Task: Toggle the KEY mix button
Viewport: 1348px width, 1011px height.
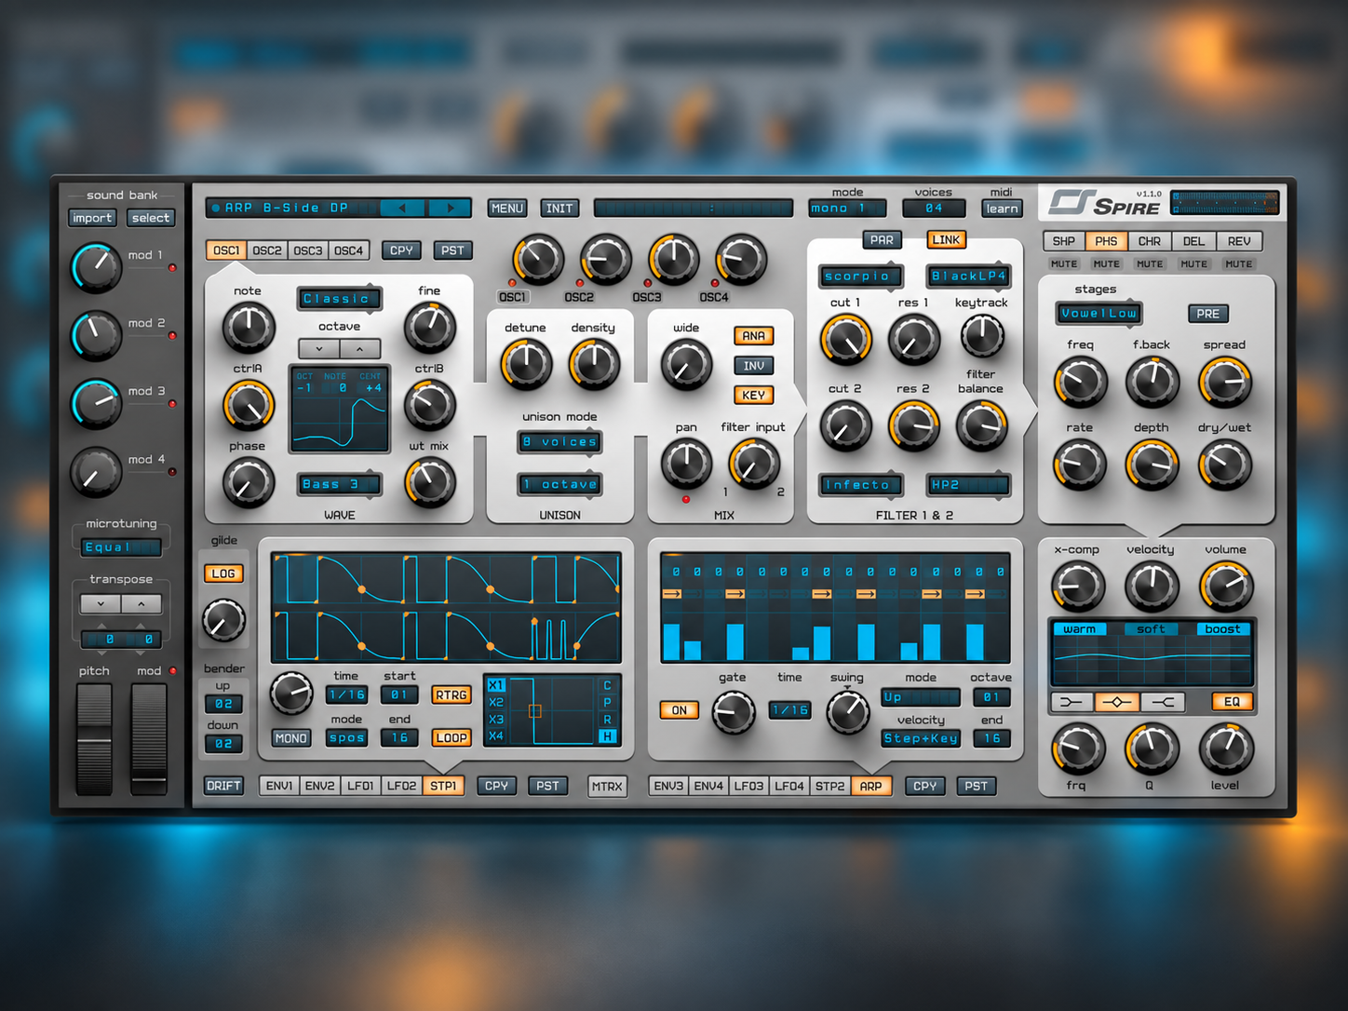Action: [x=753, y=395]
